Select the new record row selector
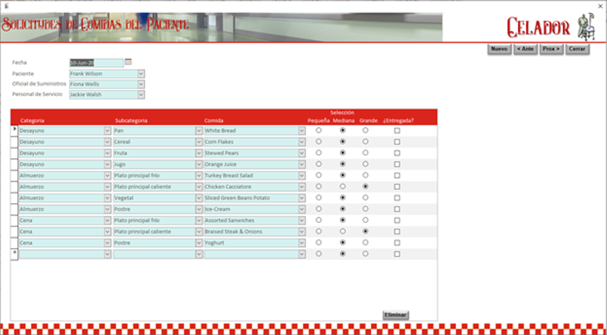Image resolution: width=607 pixels, height=335 pixels. (14, 255)
